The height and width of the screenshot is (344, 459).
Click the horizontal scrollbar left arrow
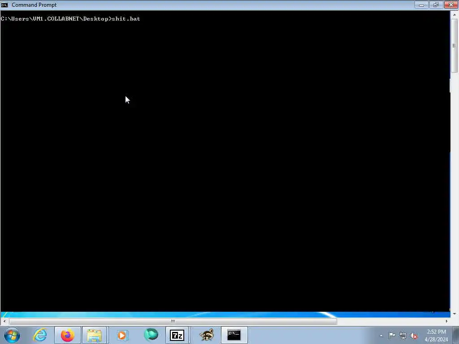tap(4, 321)
